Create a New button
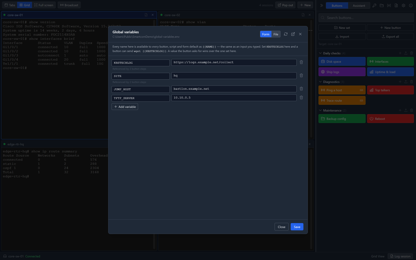This screenshot has height=260, width=416. 390,28
